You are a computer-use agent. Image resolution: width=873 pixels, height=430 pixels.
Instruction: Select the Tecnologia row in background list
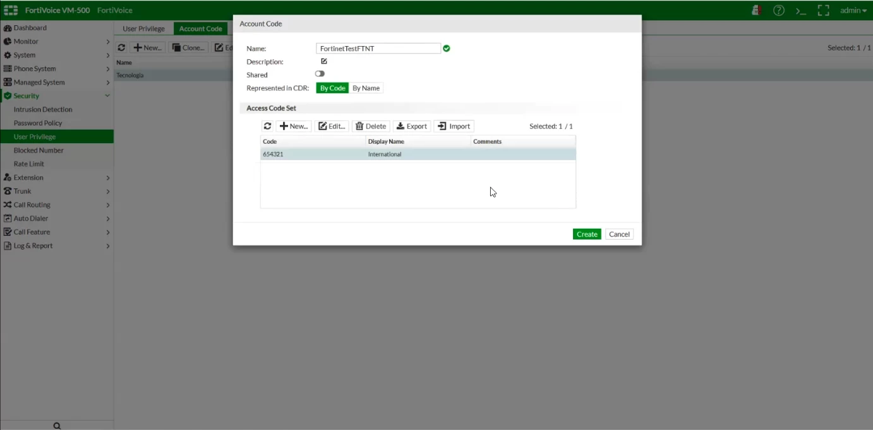coord(174,75)
